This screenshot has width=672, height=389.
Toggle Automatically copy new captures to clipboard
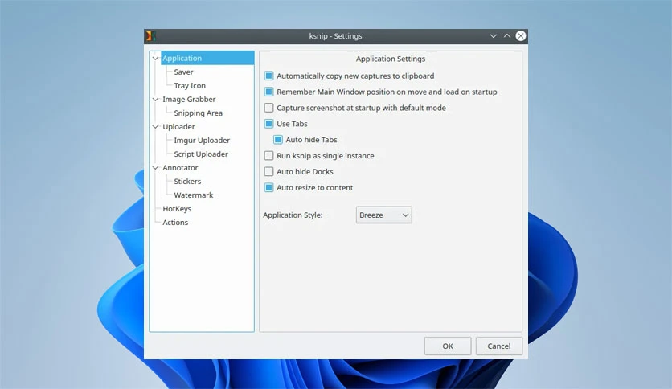point(268,76)
